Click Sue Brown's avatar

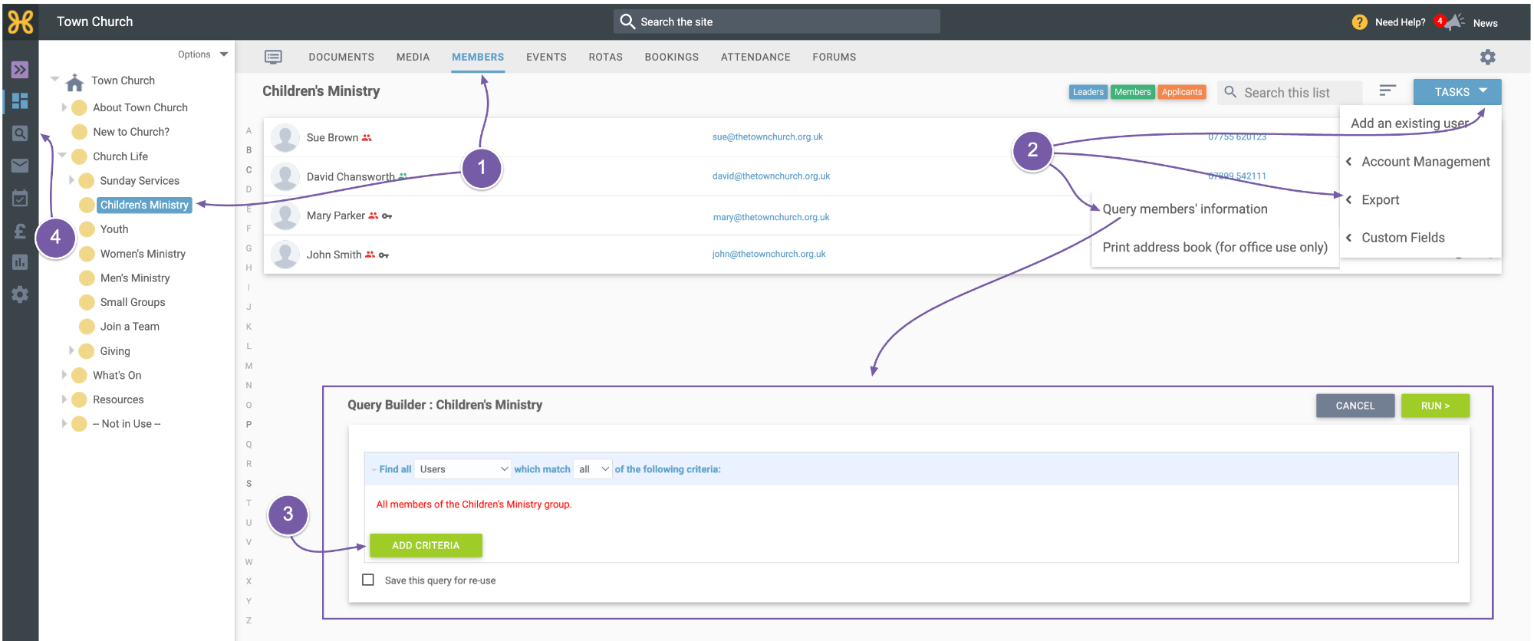tap(285, 138)
